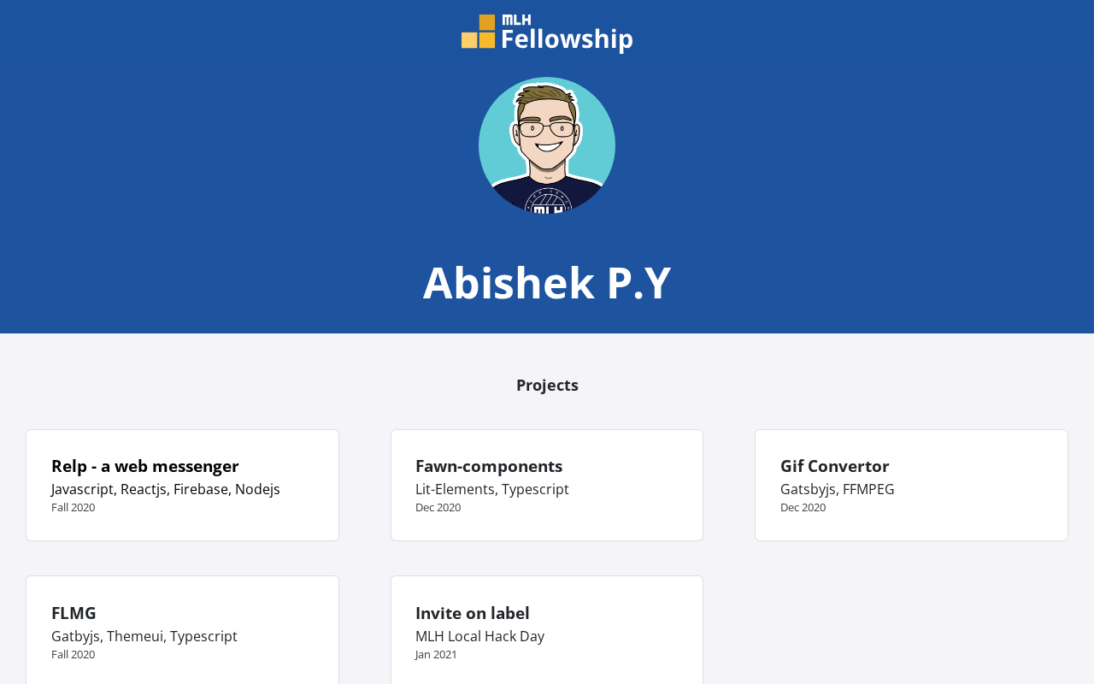This screenshot has width=1094, height=684.
Task: Click the Fall 2020 date under Relp
Action: (x=73, y=507)
